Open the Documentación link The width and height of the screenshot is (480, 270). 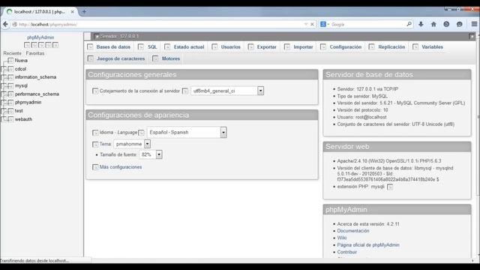click(x=353, y=231)
